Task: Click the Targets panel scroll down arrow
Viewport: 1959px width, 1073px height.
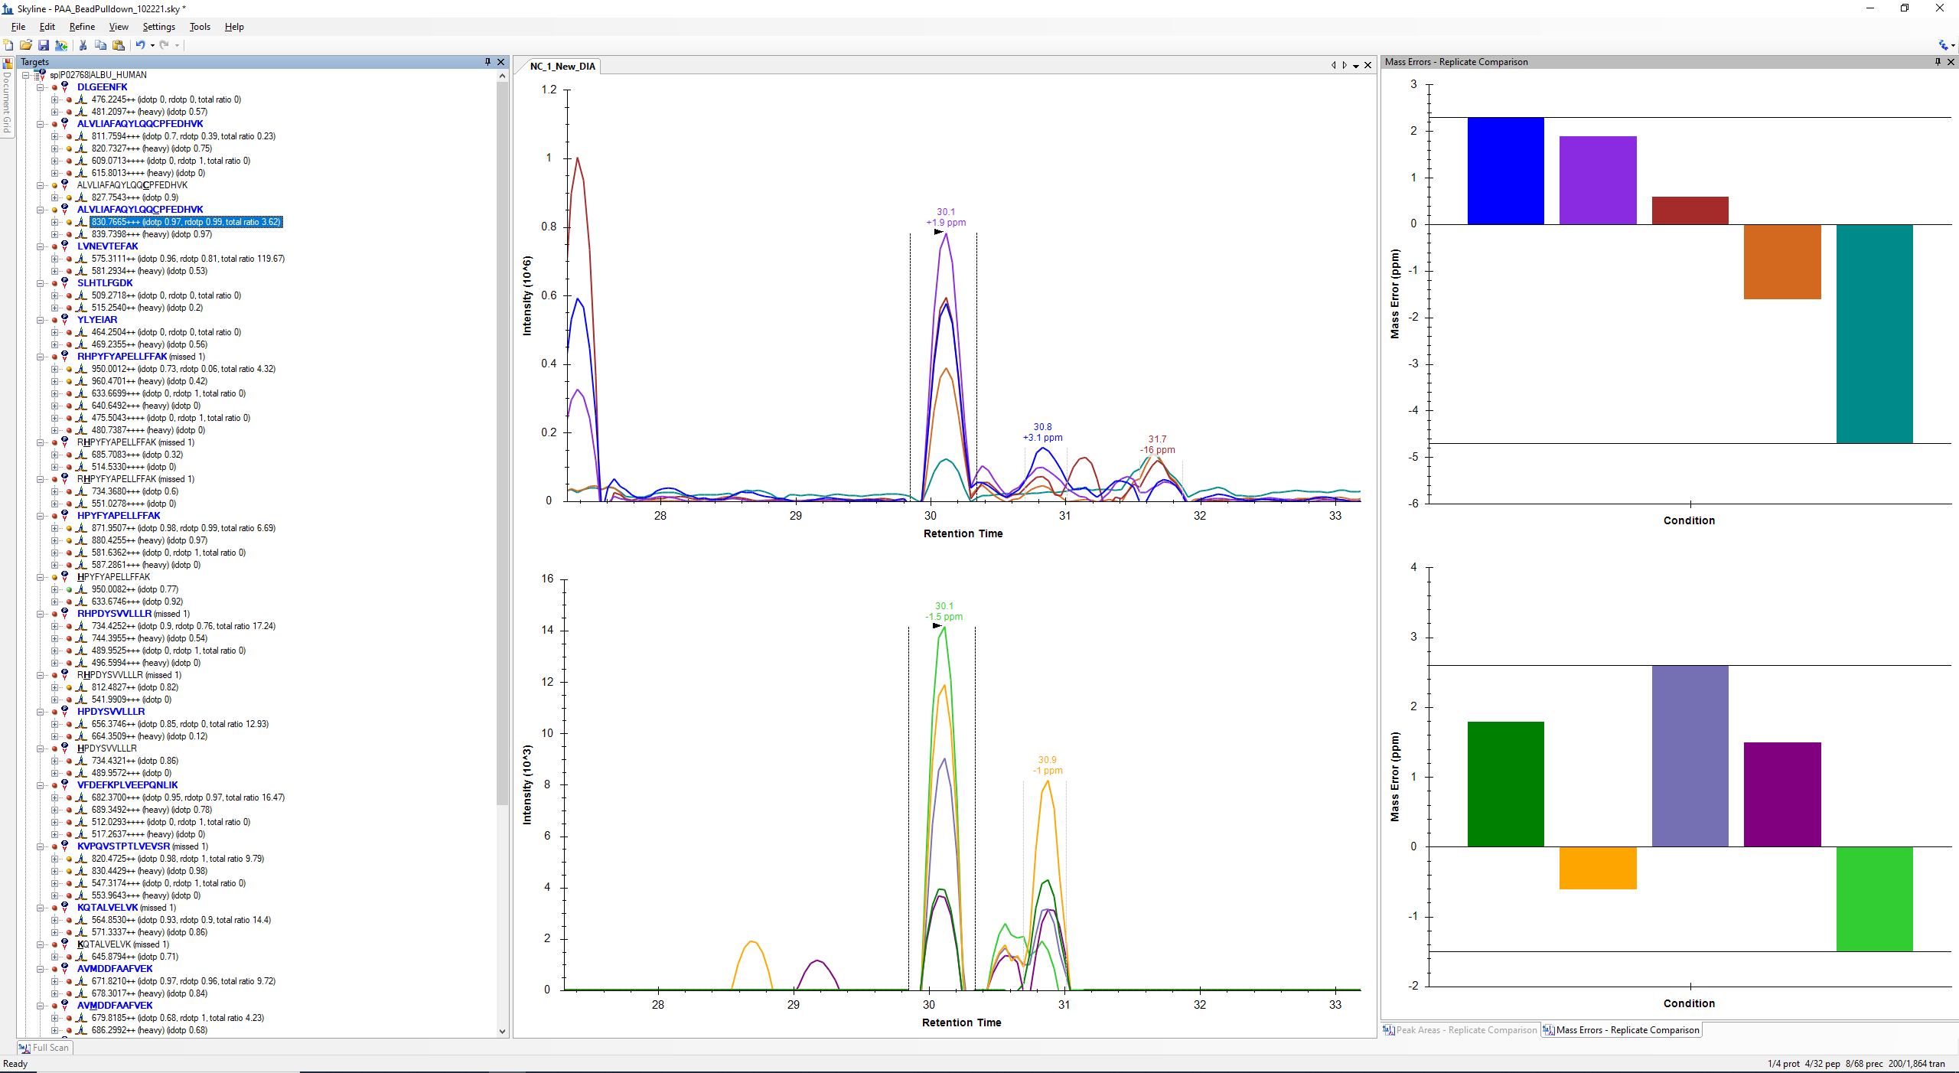Action: click(x=503, y=1031)
